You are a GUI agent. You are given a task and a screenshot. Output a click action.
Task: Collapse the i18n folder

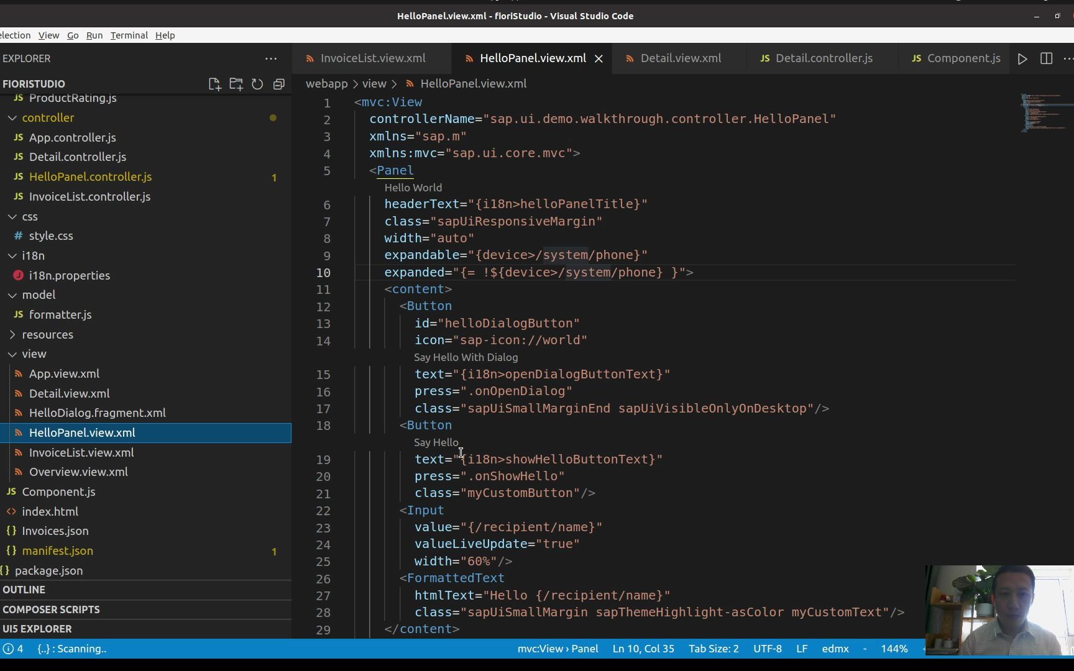tap(33, 256)
